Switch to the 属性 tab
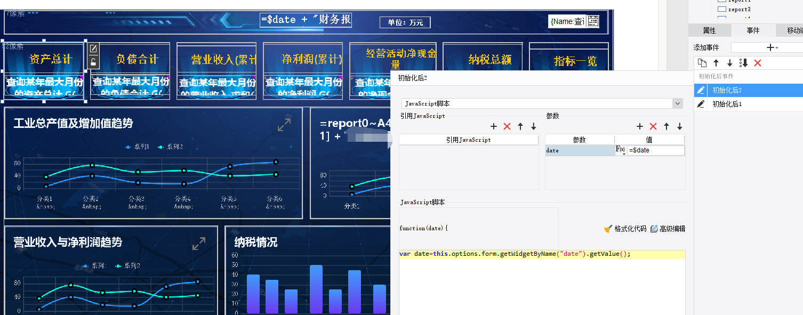Screen dimensions: 803x315 click(x=709, y=30)
